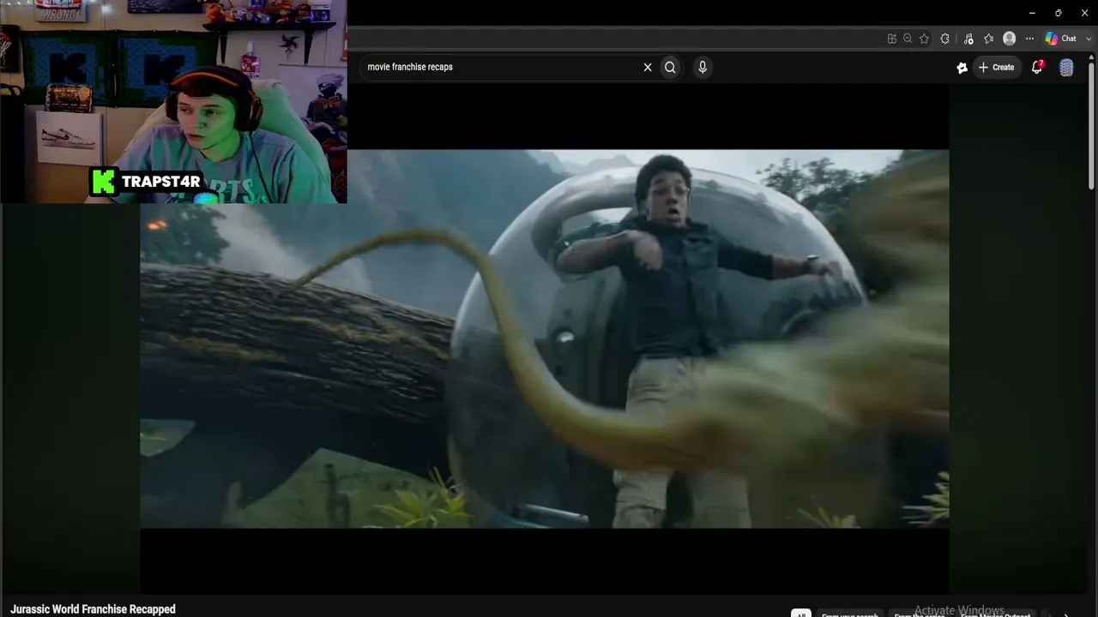Open the YouTube Create menu
The image size is (1098, 617).
pos(996,67)
